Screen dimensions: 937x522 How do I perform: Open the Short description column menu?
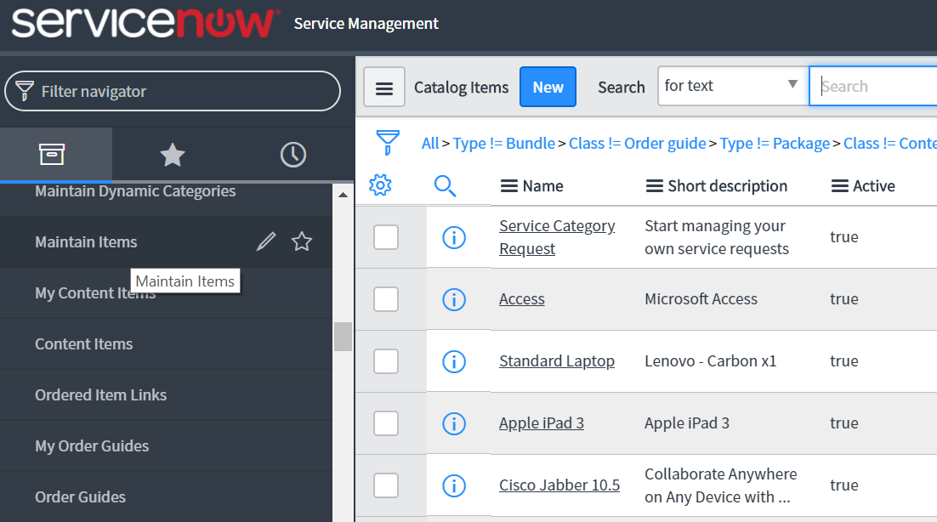(x=652, y=185)
